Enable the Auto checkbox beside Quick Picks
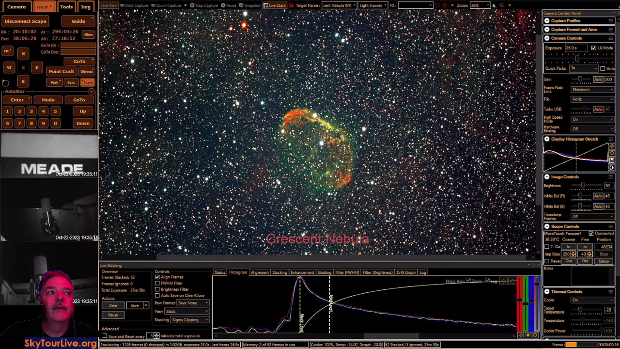 pyautogui.click(x=603, y=68)
